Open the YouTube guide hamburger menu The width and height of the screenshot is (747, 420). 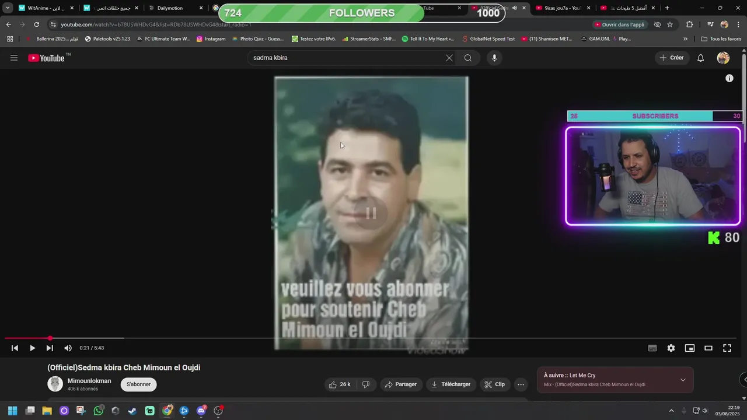pos(14,58)
